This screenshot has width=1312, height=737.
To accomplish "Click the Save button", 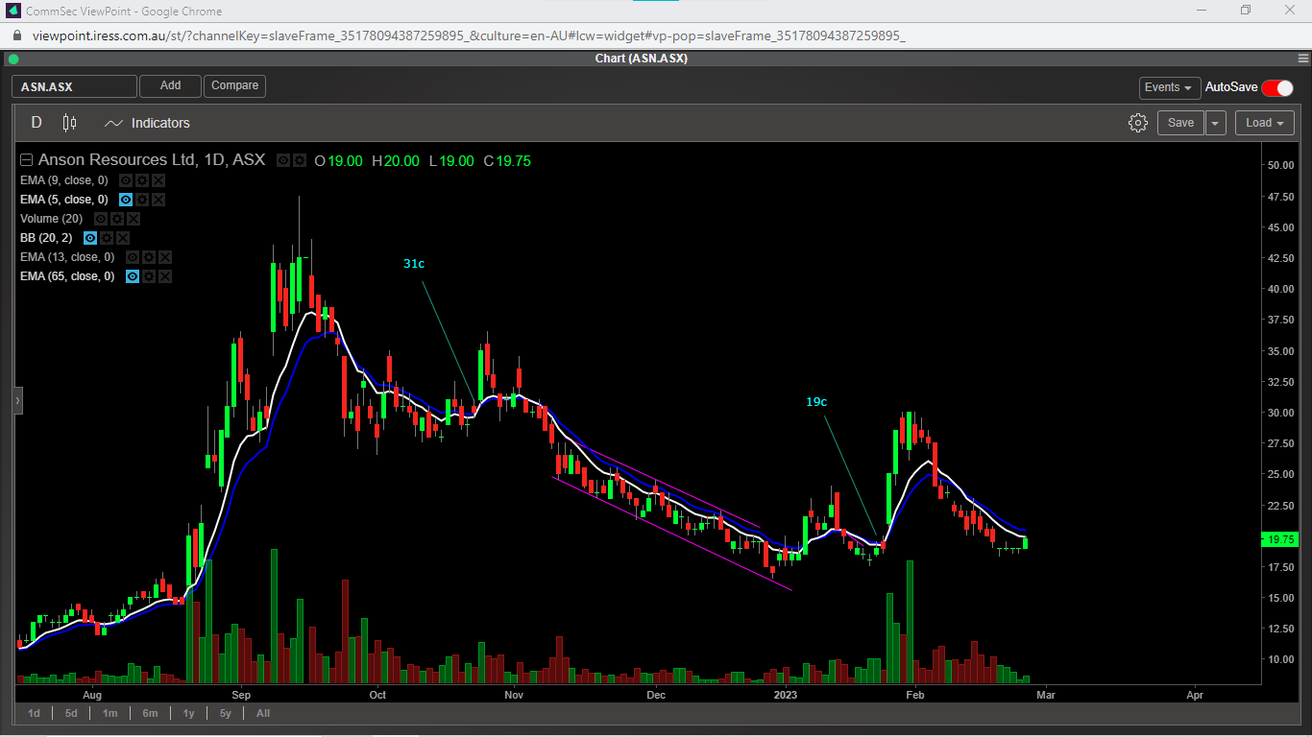I will tap(1180, 123).
